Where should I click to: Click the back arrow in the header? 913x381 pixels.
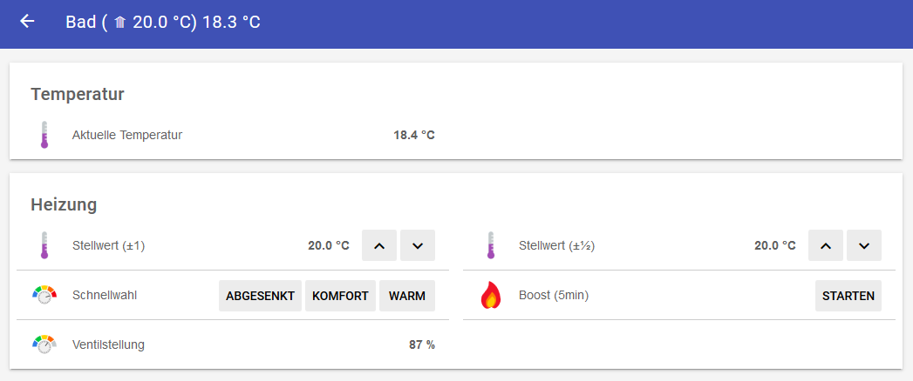point(27,22)
